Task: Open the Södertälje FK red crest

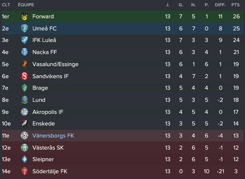Action: pos(25,171)
